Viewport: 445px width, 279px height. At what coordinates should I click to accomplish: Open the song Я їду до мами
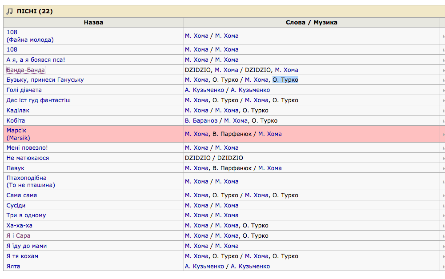click(26, 246)
